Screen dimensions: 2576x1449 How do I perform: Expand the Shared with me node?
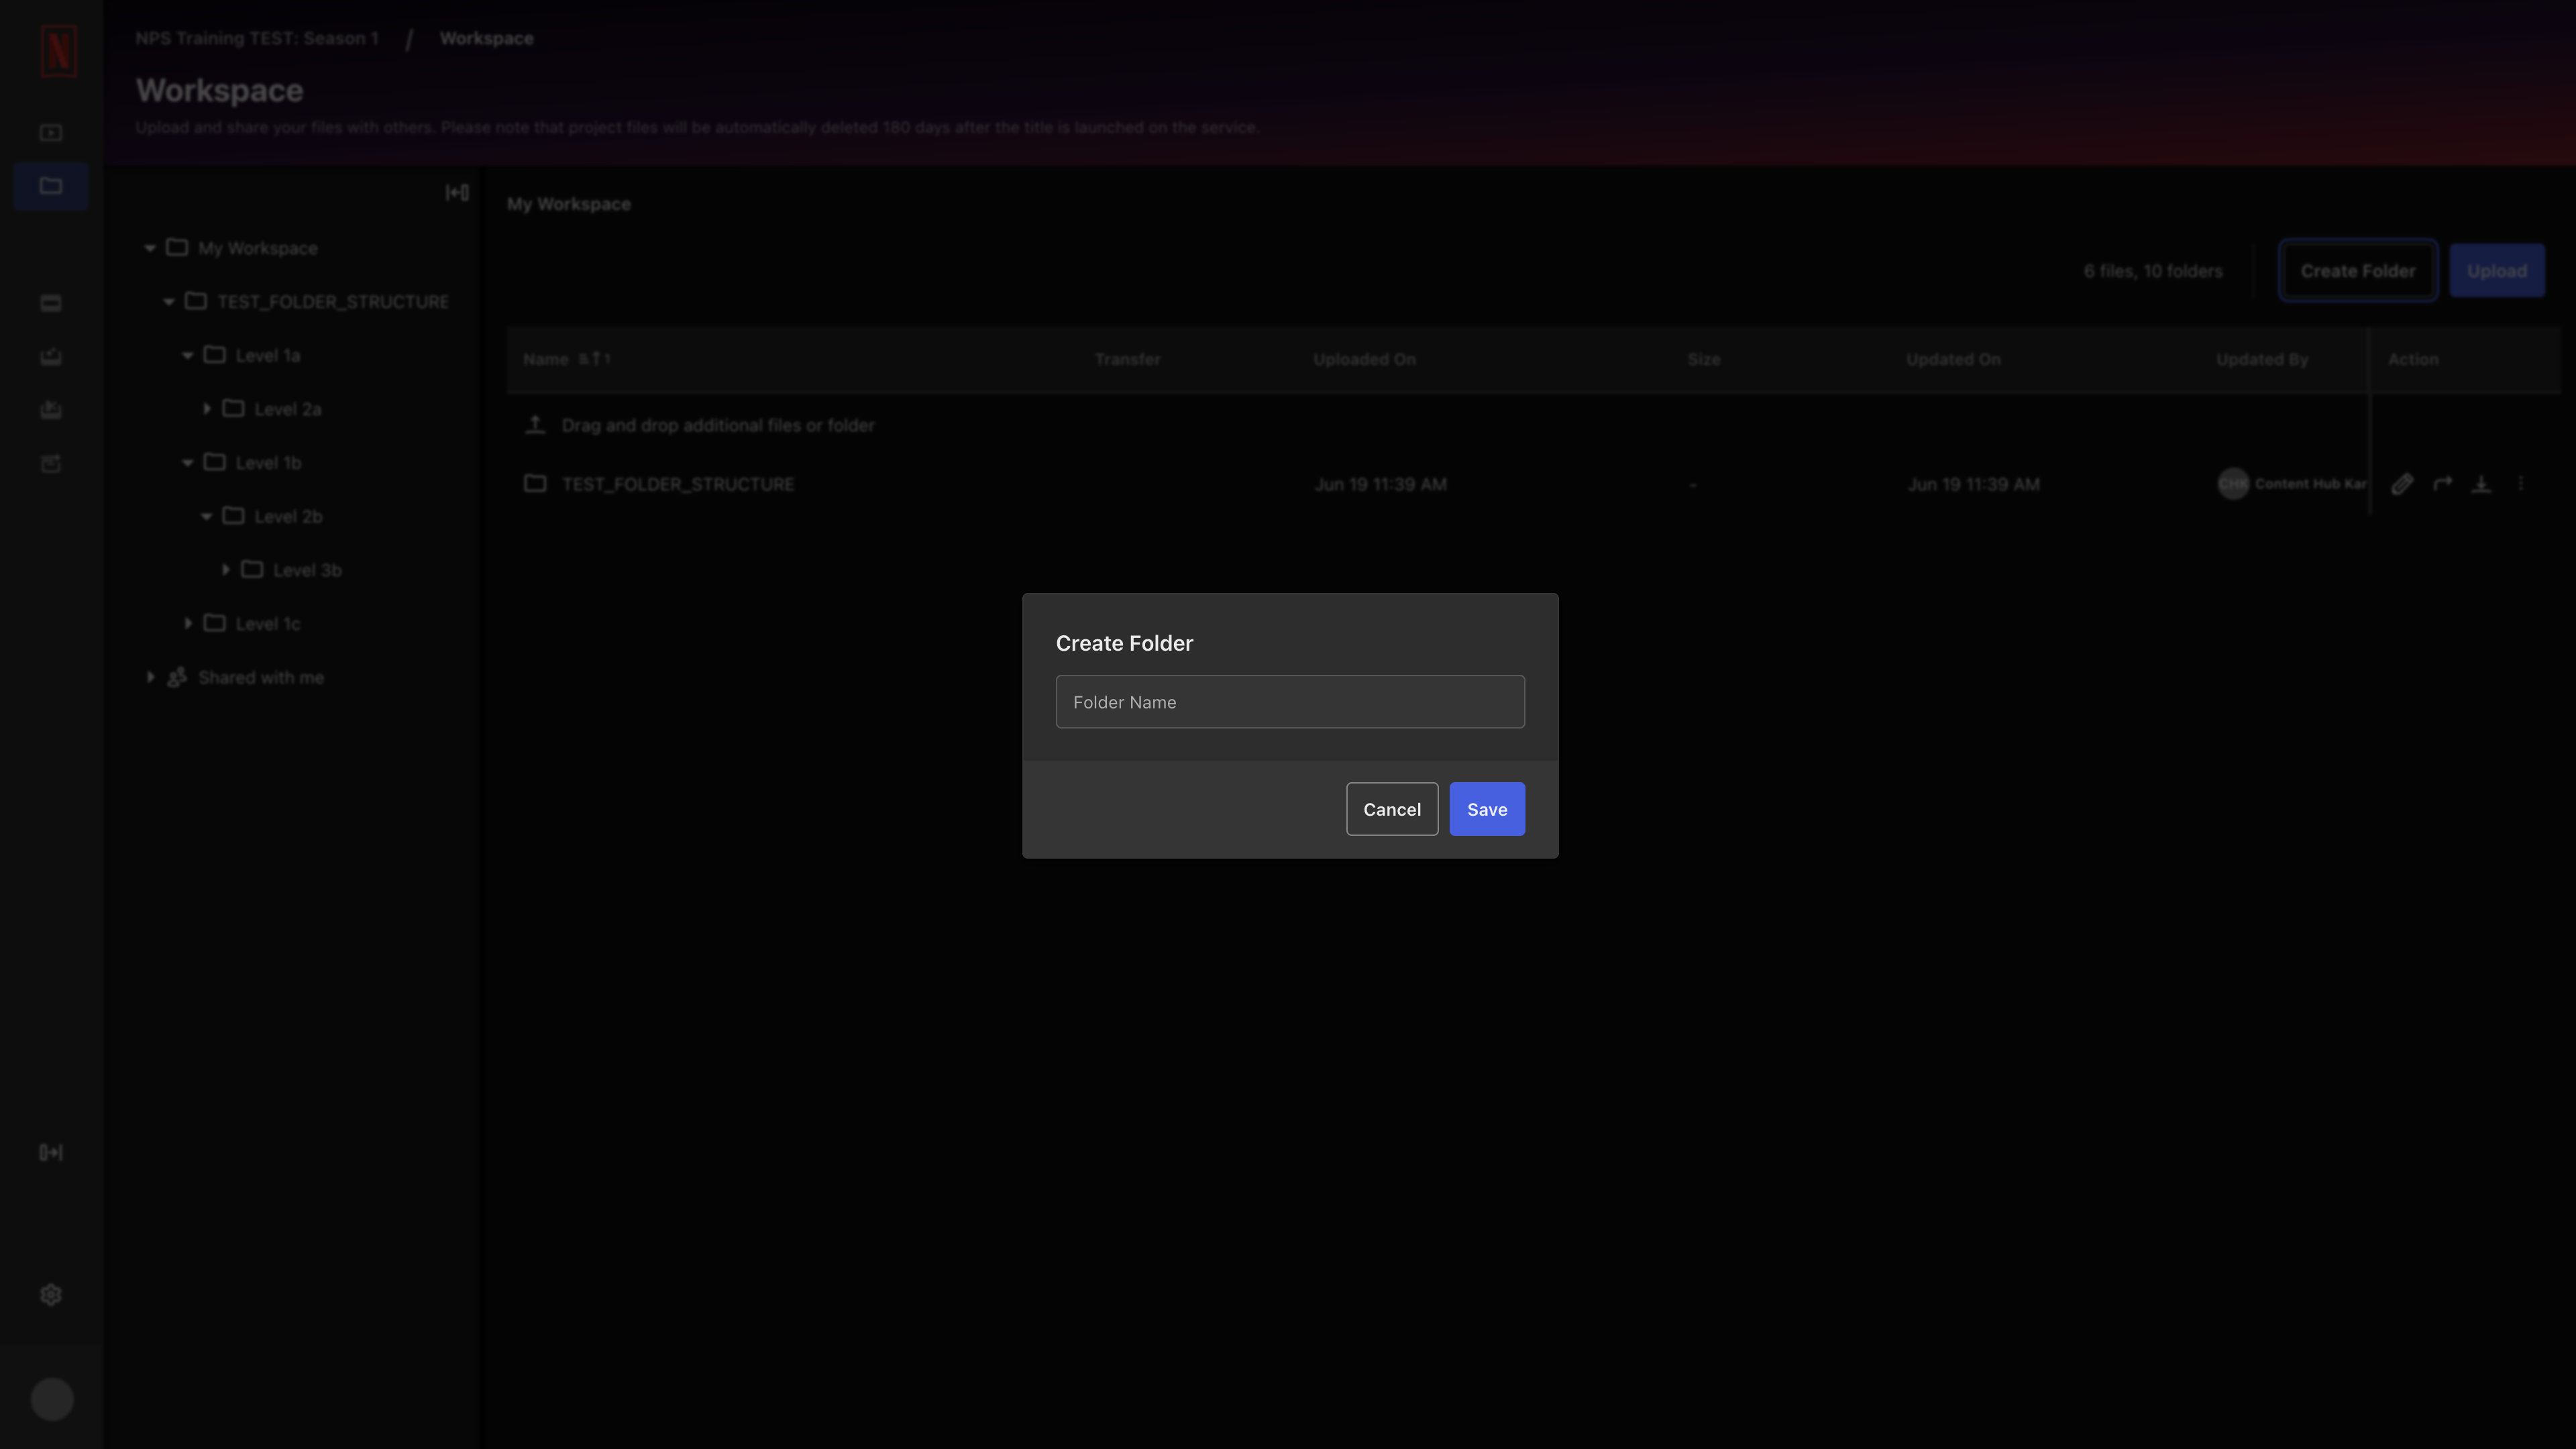coord(150,677)
